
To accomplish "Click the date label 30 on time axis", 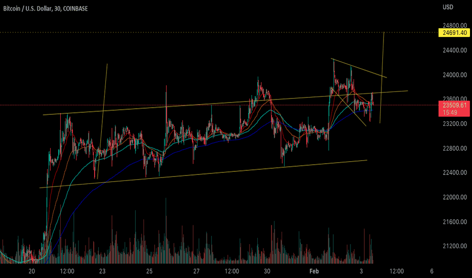I will (x=267, y=271).
